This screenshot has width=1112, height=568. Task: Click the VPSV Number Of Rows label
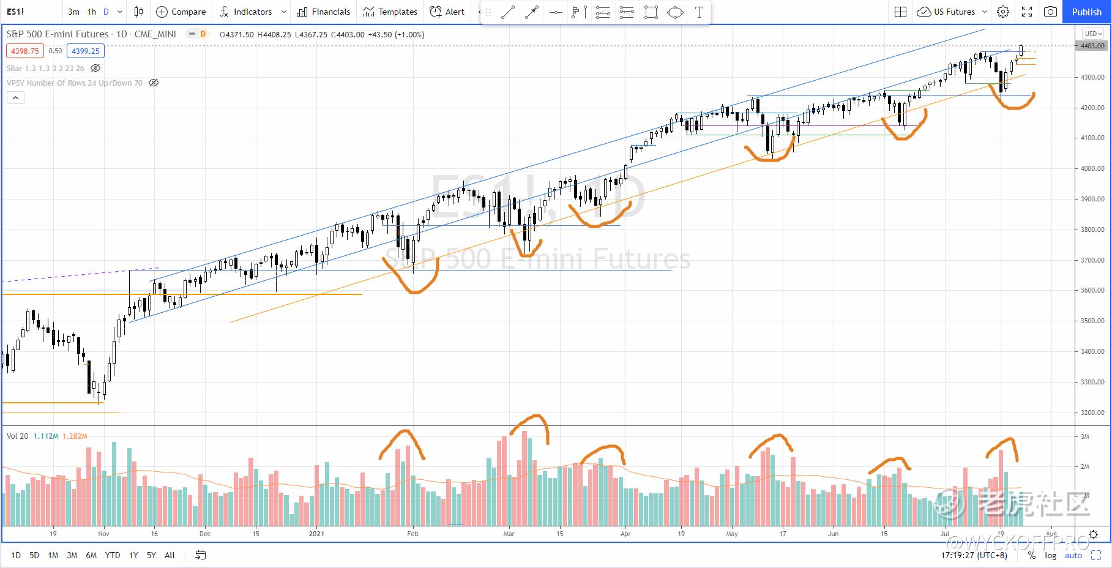click(75, 83)
